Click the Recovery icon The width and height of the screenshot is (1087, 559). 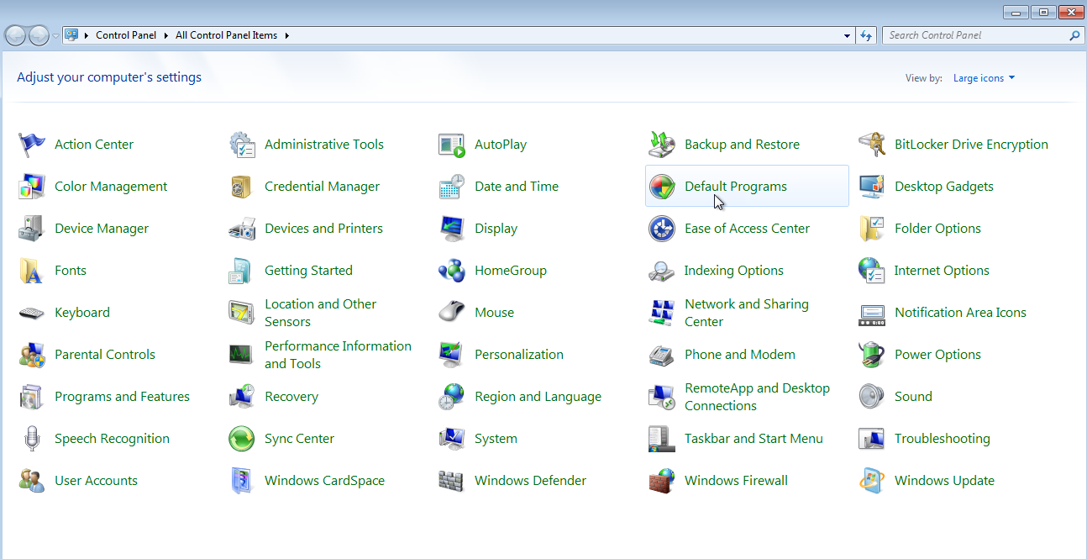click(242, 397)
